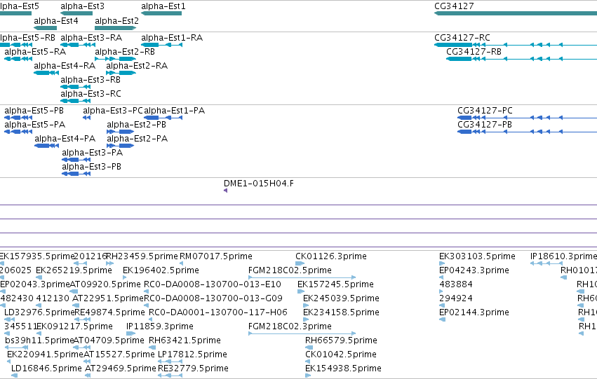
Task: Select transcript alpha-Est3-RB
Action: 75,87
